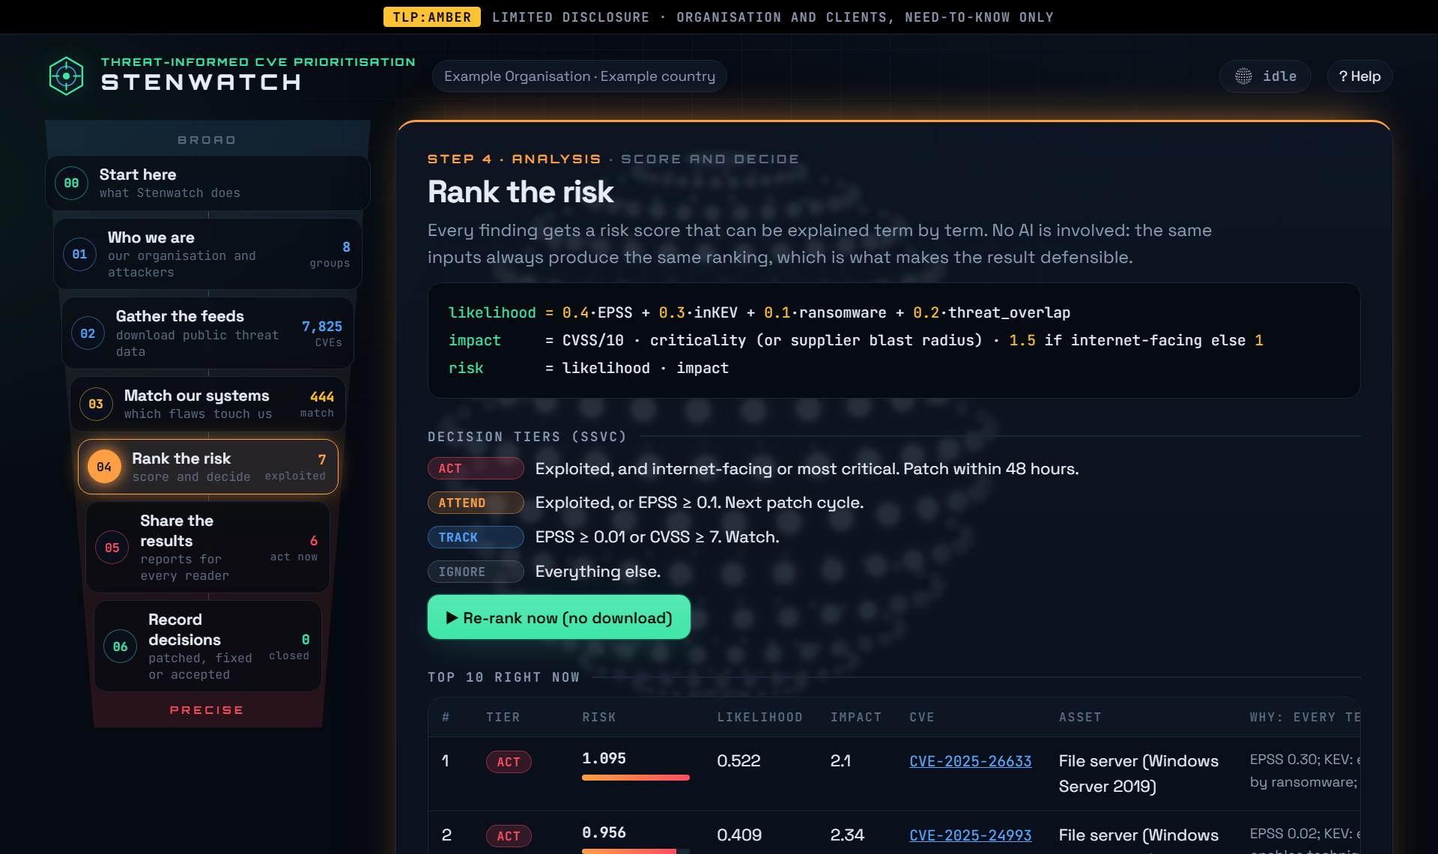This screenshot has width=1438, height=854.
Task: Select step 02 circle badge Gather the feeds
Action: pyautogui.click(x=88, y=333)
